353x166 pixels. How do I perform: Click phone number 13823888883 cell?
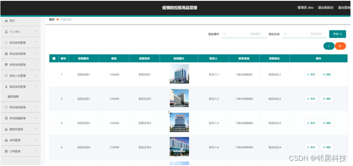coord(244,123)
